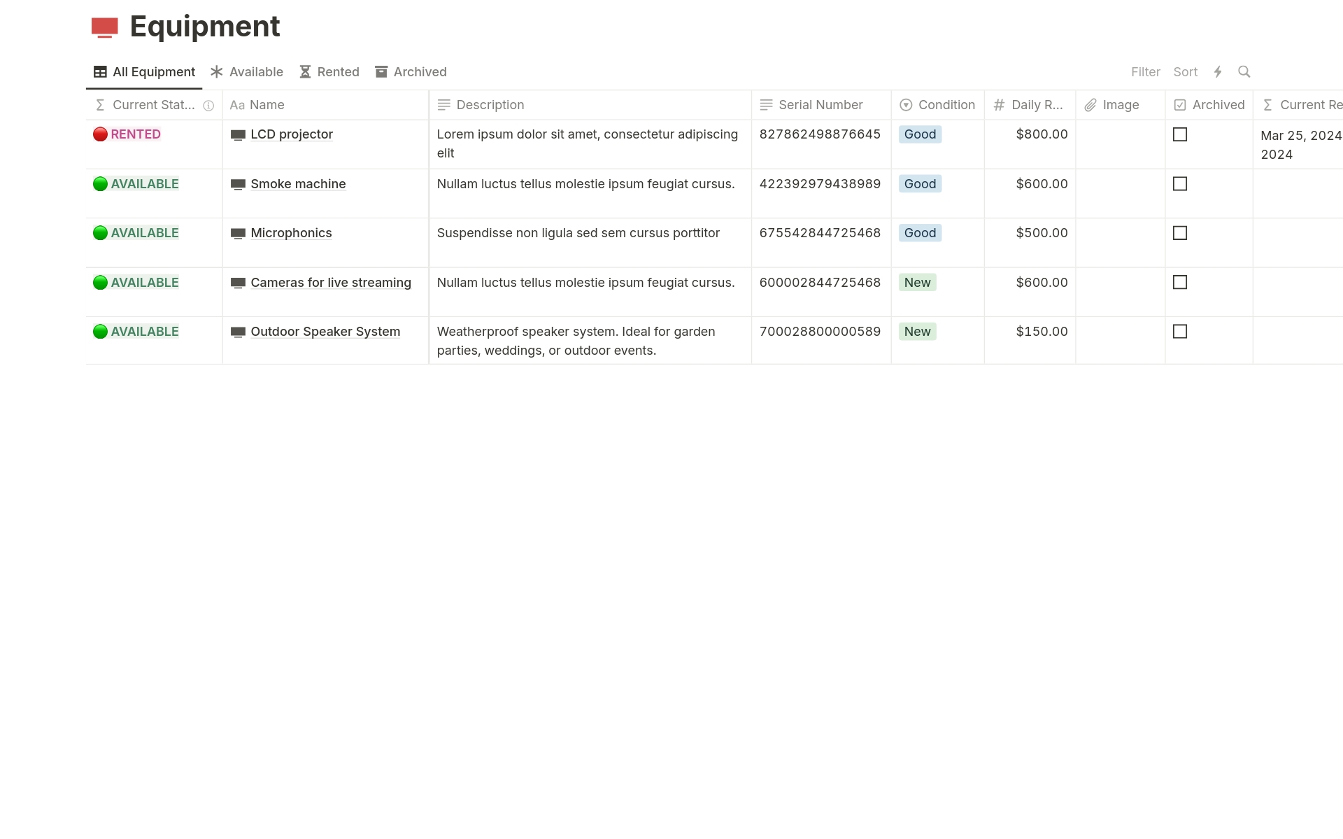Switch to the Rented tab
This screenshot has width=1343, height=839.
(329, 71)
